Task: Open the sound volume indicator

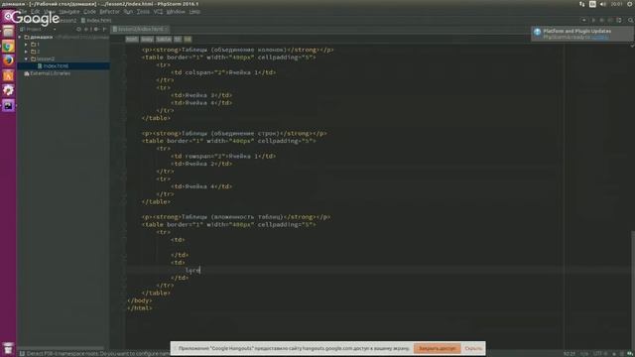Action: pos(602,4)
